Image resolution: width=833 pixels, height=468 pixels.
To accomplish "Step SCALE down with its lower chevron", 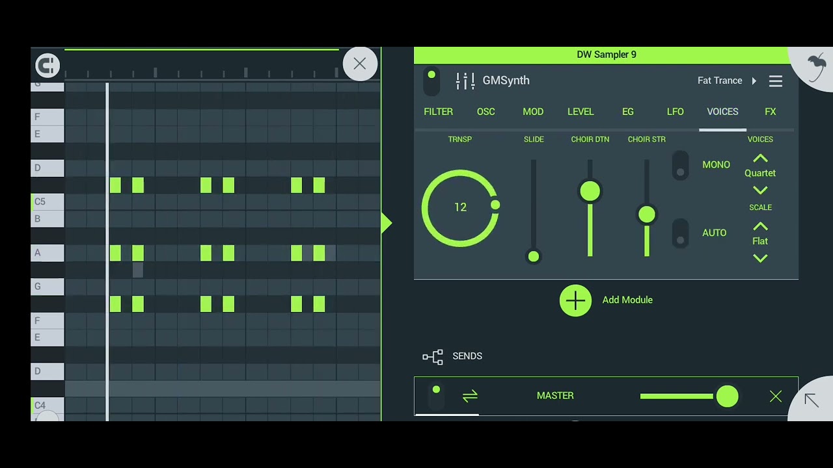I will point(760,258).
